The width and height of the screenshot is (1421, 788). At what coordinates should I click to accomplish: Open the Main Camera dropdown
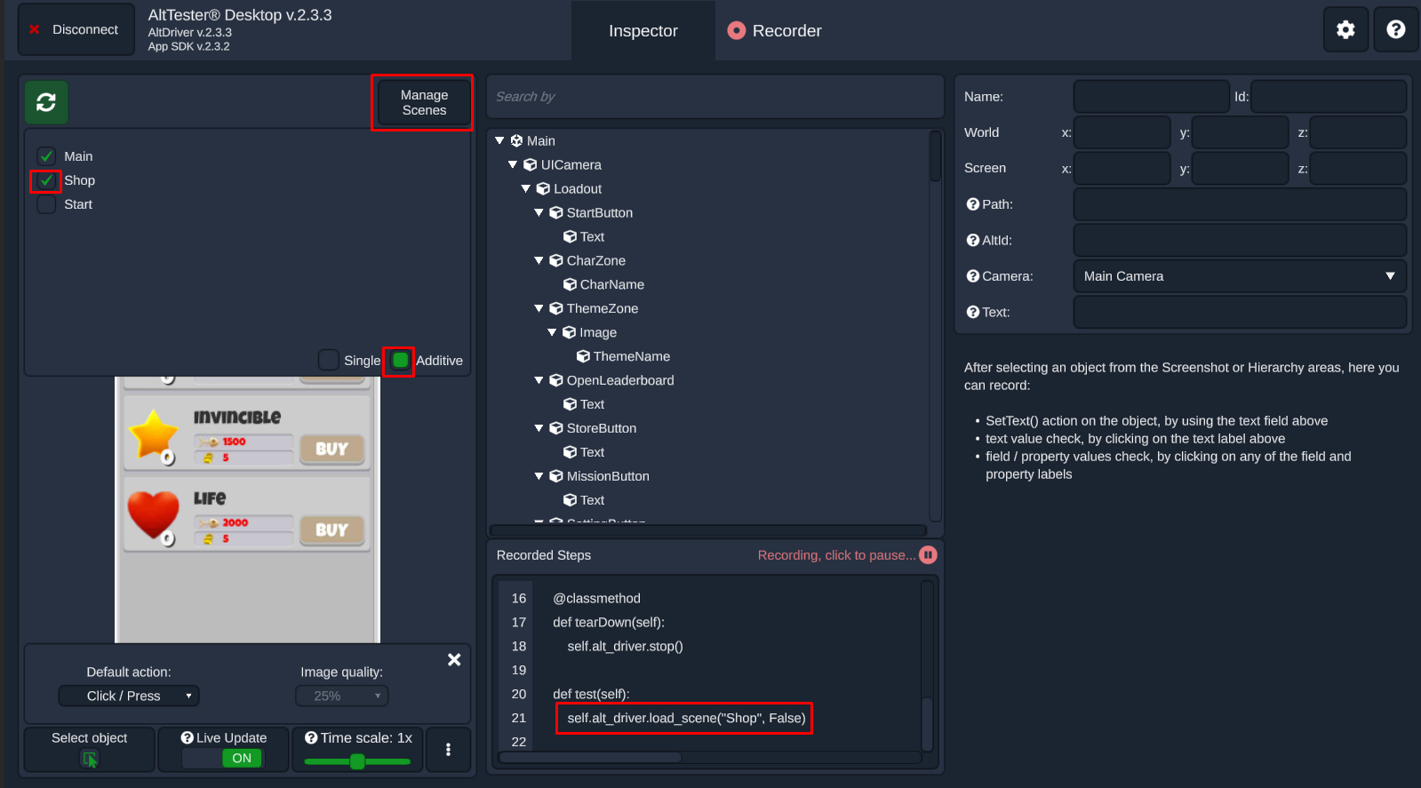pos(1240,276)
